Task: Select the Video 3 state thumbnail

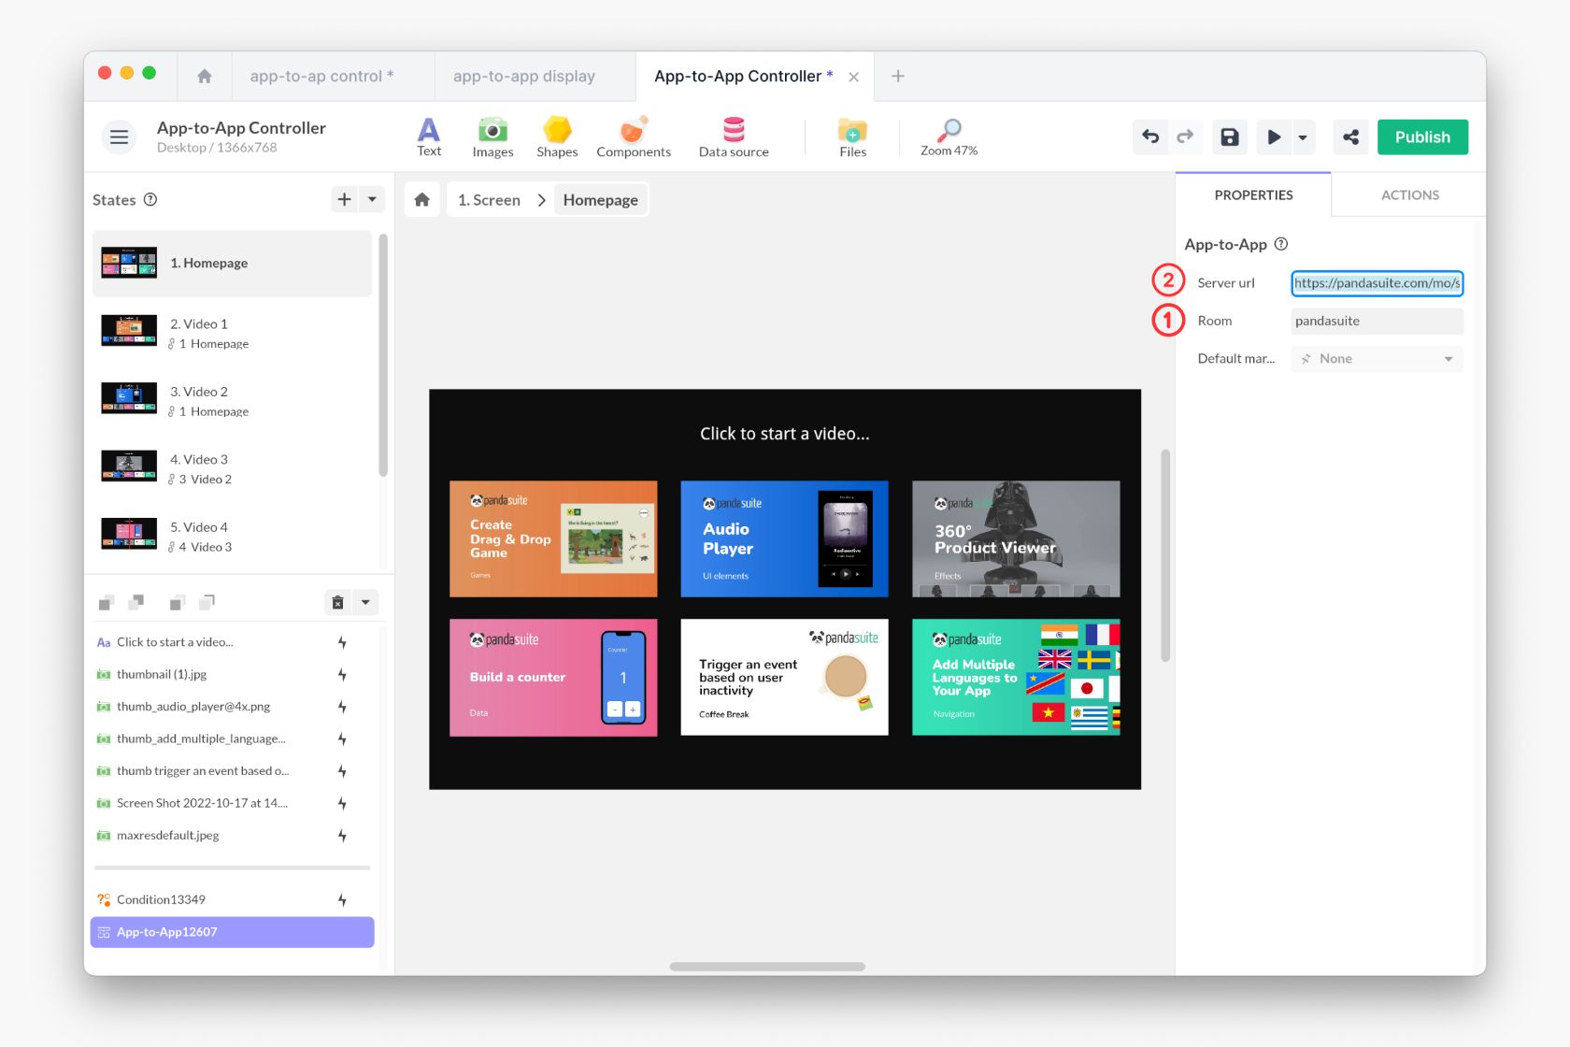Action: [129, 466]
